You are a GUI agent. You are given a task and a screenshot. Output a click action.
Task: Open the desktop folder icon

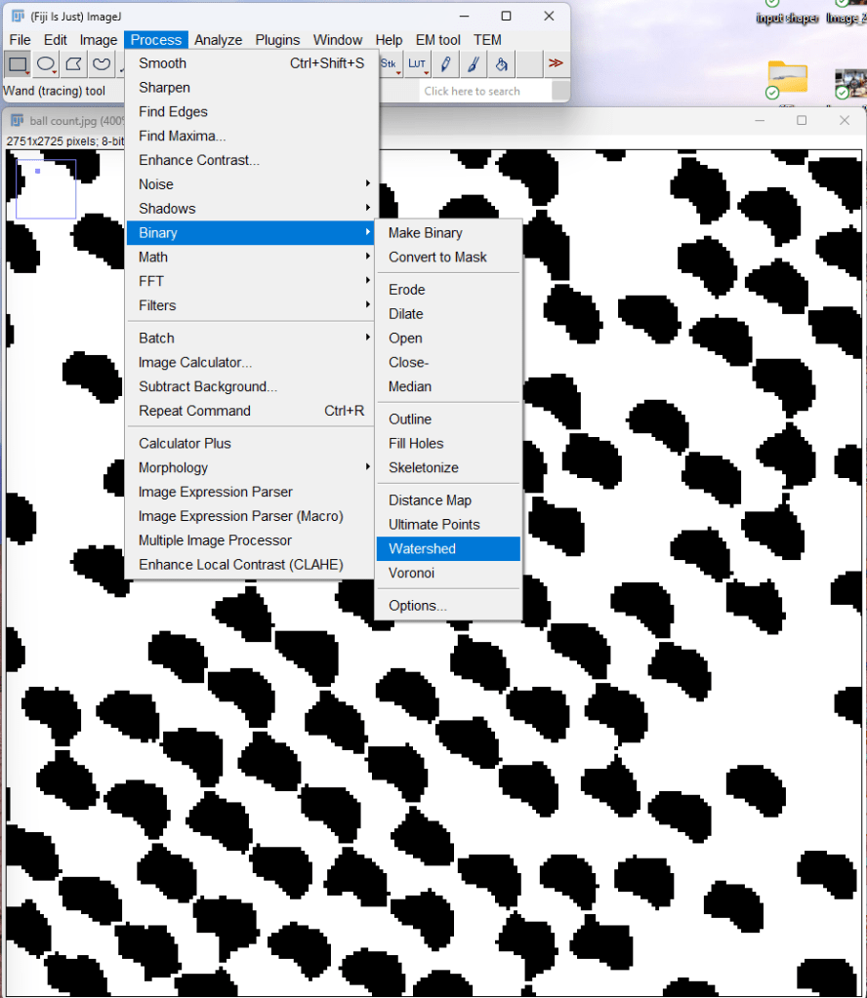pyautogui.click(x=787, y=76)
